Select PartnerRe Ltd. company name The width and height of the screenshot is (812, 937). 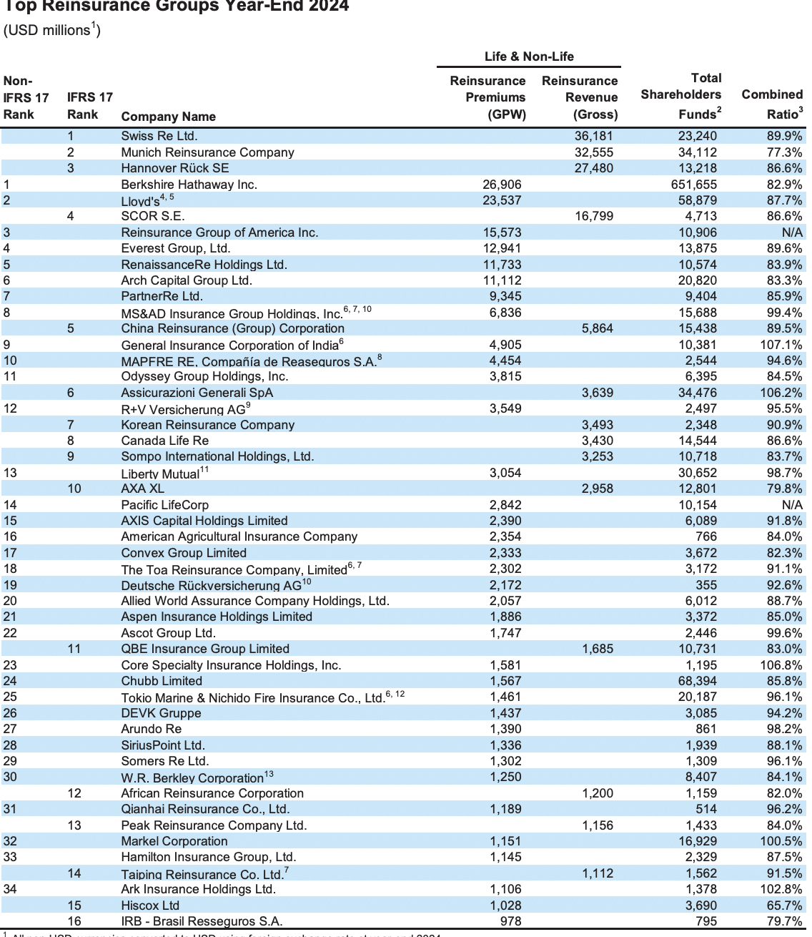pos(162,296)
